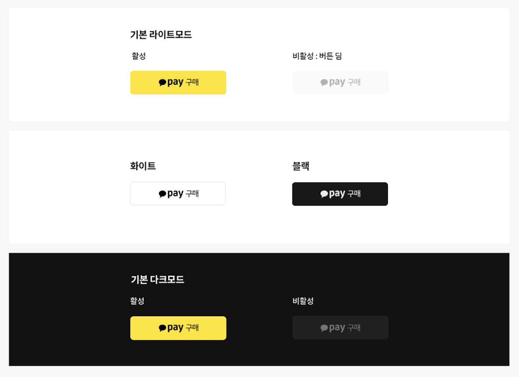Click the yellow pay 구매 button under light mode 활성
Viewport: 519px width, 377px height.
[178, 83]
